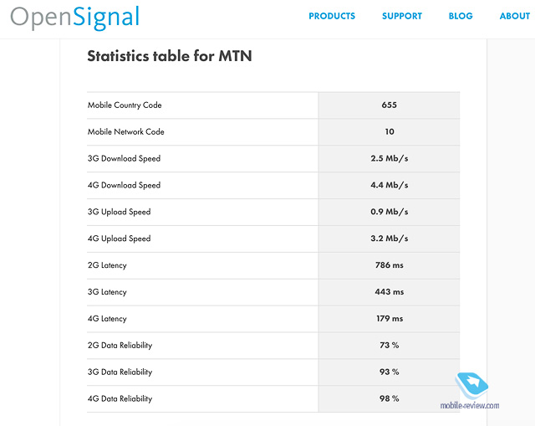Click the 4G Download Speed value 4.4 Mb/s
The width and height of the screenshot is (535, 426).
(390, 186)
